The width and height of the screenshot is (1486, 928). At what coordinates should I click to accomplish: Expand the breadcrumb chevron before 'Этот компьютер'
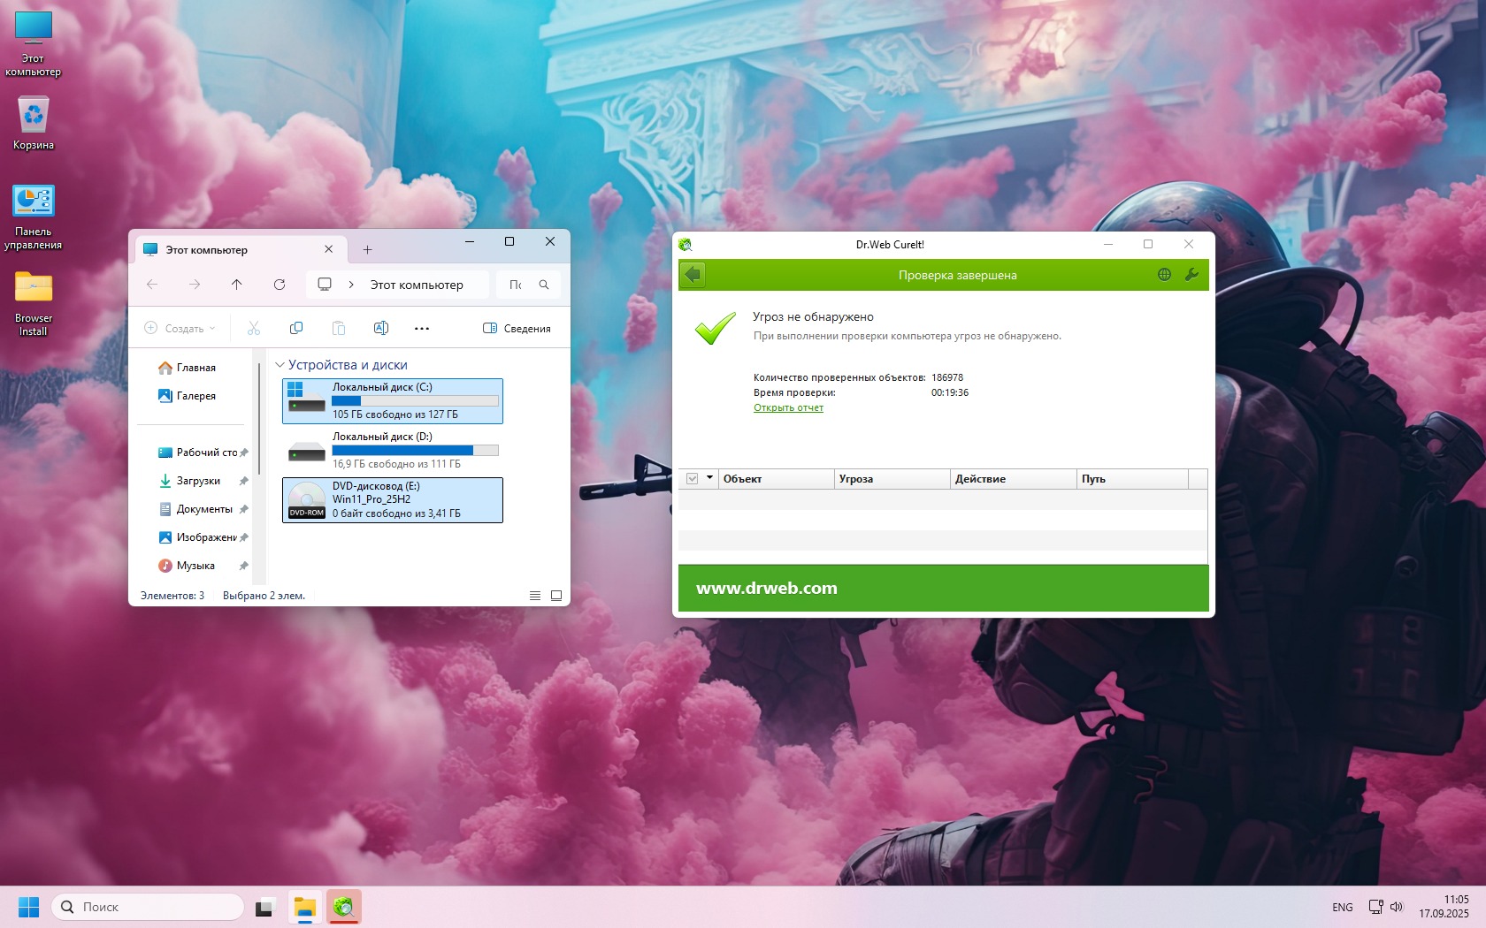tap(351, 285)
